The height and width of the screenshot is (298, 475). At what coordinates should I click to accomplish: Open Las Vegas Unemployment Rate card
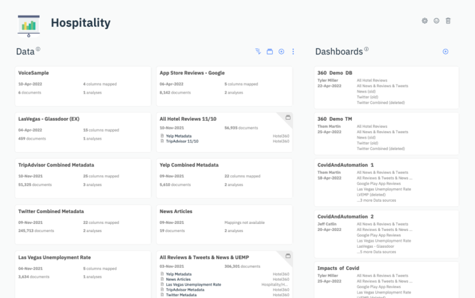pyautogui.click(x=83, y=274)
